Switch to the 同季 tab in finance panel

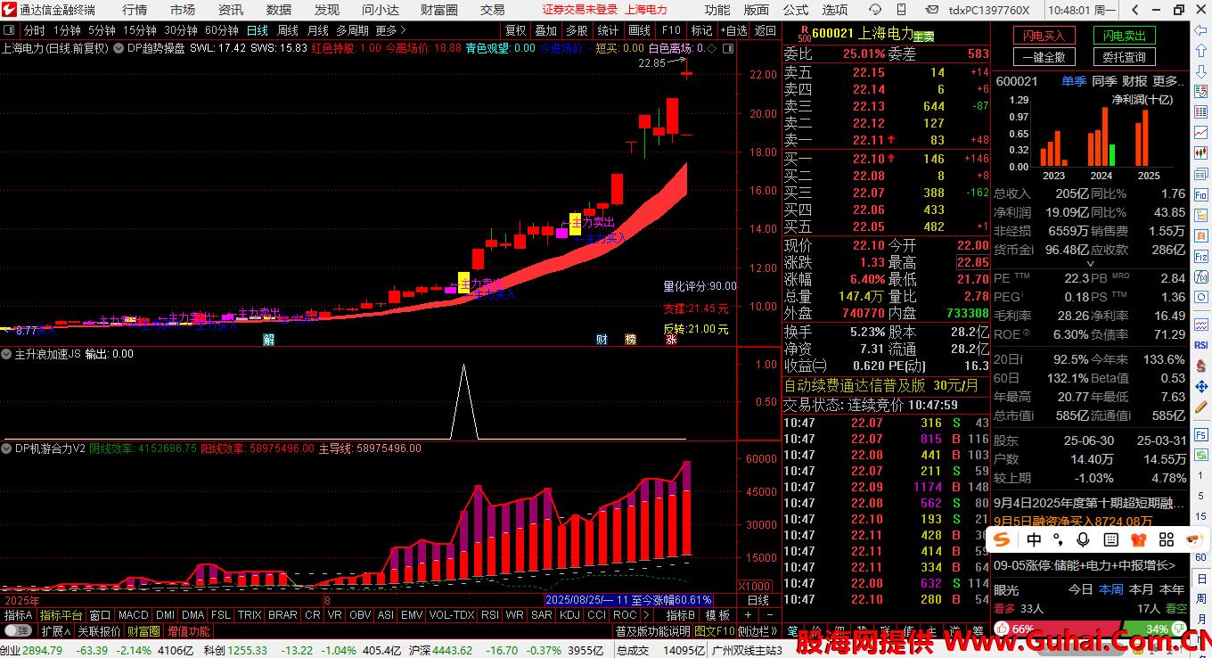click(1104, 81)
